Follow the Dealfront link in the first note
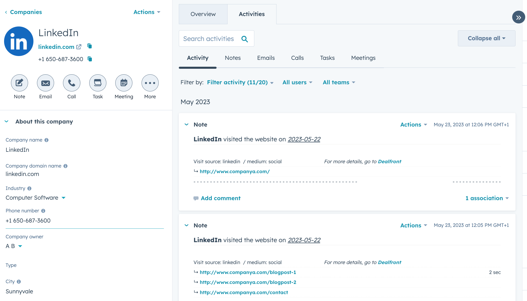This screenshot has height=301, width=527. (390, 161)
